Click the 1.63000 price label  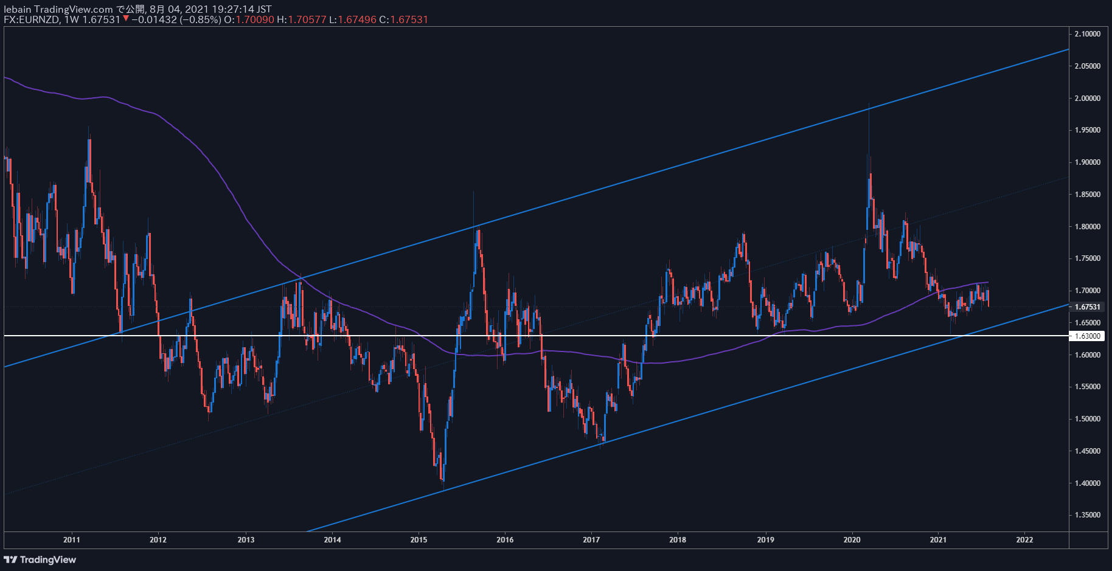pyautogui.click(x=1088, y=336)
